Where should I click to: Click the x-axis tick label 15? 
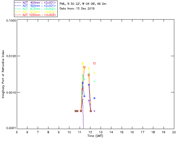pos(122,132)
